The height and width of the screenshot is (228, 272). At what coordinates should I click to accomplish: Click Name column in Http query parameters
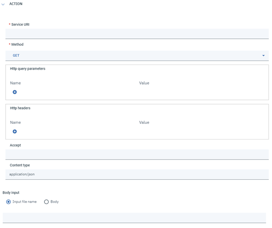pos(15,83)
